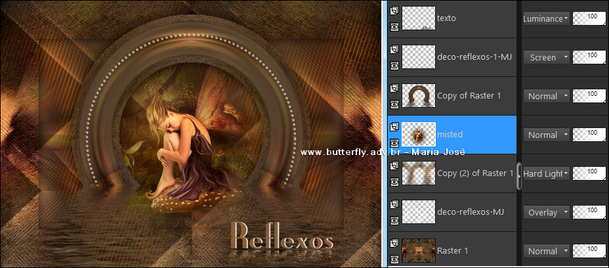This screenshot has width=609, height=268.
Task: Select layer name 'deco-reflexos-MJ'
Action: click(471, 212)
